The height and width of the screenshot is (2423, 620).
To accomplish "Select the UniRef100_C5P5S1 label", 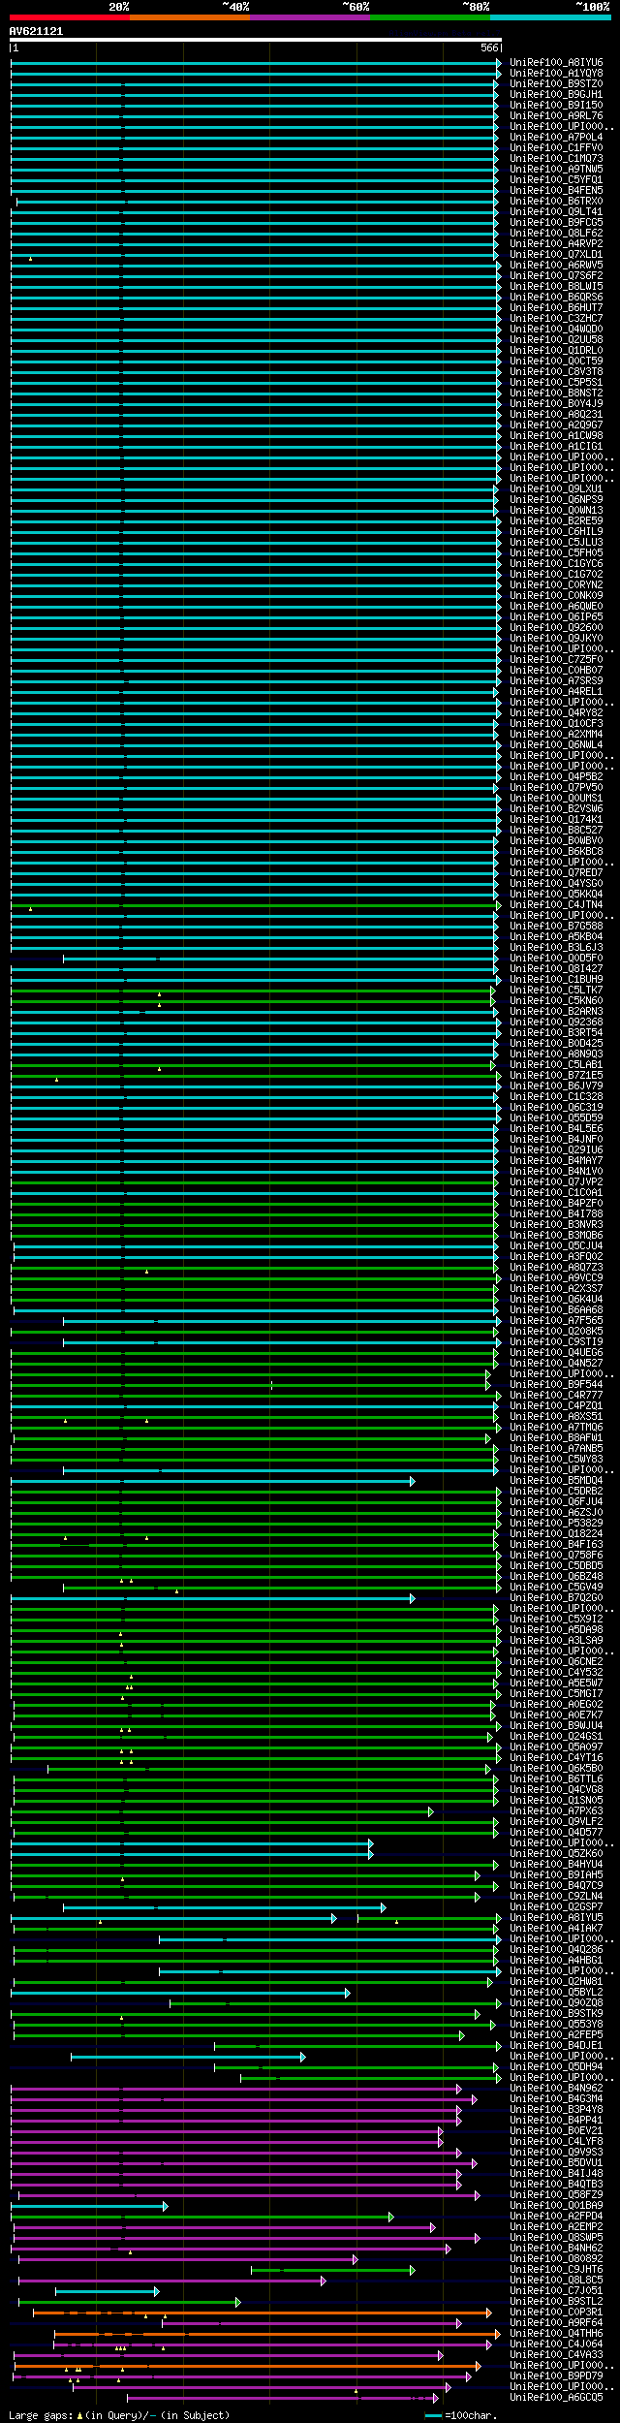I will tap(556, 382).
